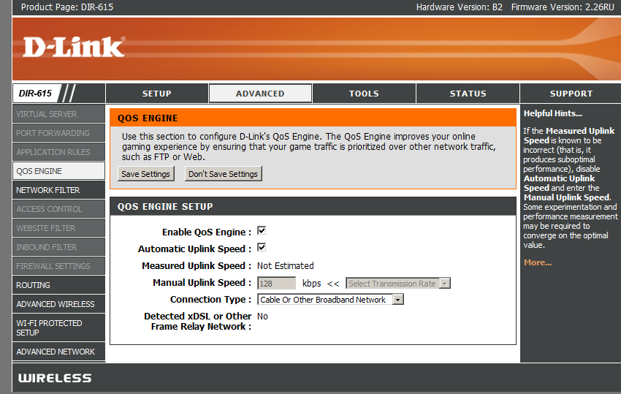Select QOS ENGINE sidebar item
The height and width of the screenshot is (394, 621).
click(58, 171)
